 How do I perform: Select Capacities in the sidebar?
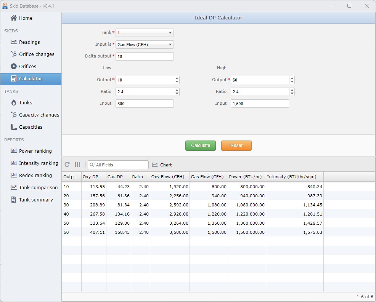tap(31, 127)
